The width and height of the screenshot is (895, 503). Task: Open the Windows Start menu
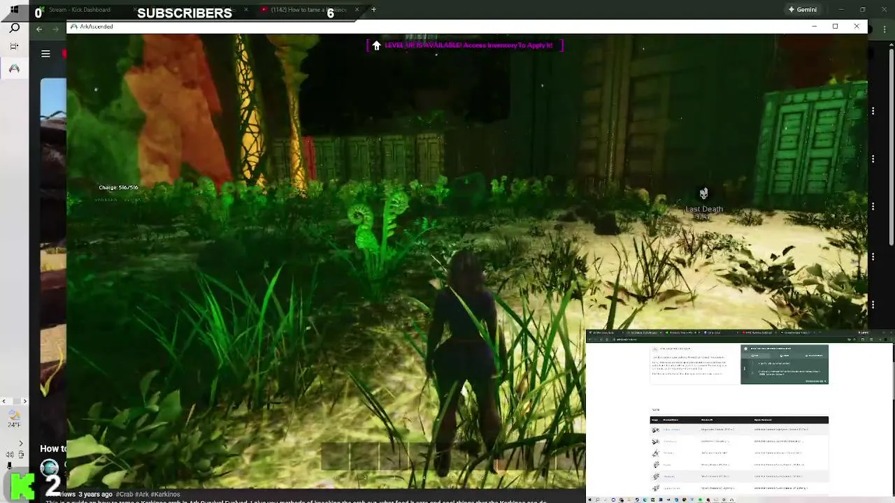point(14,10)
